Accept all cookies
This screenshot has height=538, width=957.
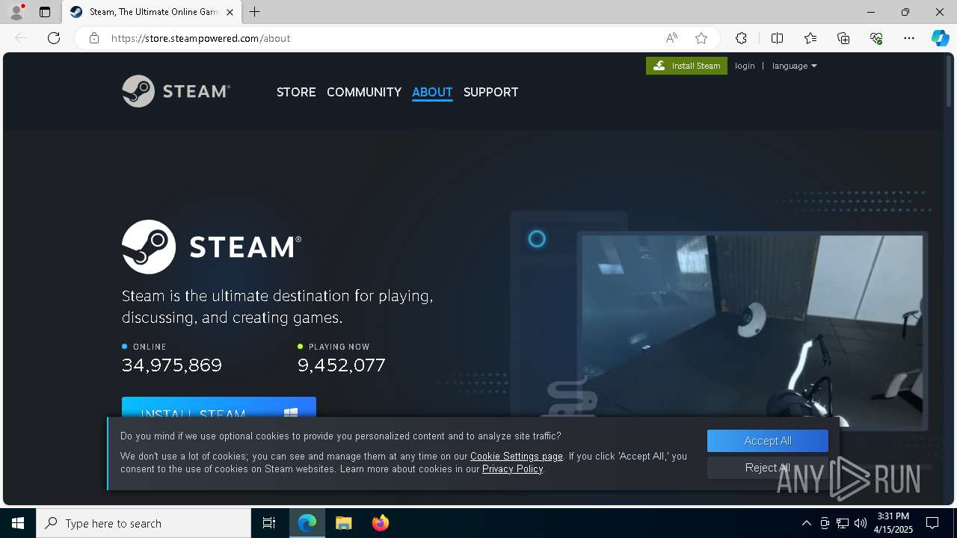coord(768,441)
